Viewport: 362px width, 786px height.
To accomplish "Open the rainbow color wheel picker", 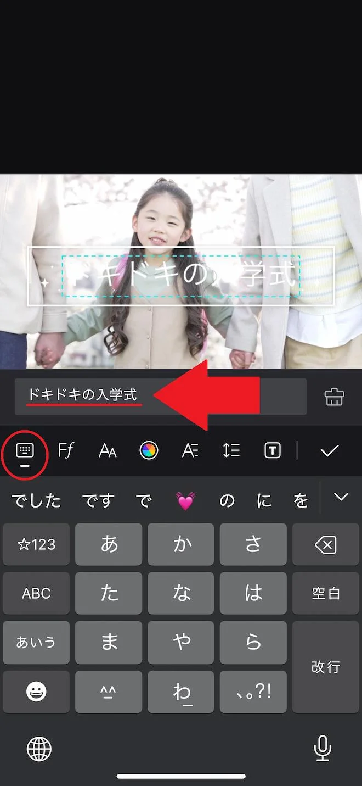I will (x=149, y=451).
